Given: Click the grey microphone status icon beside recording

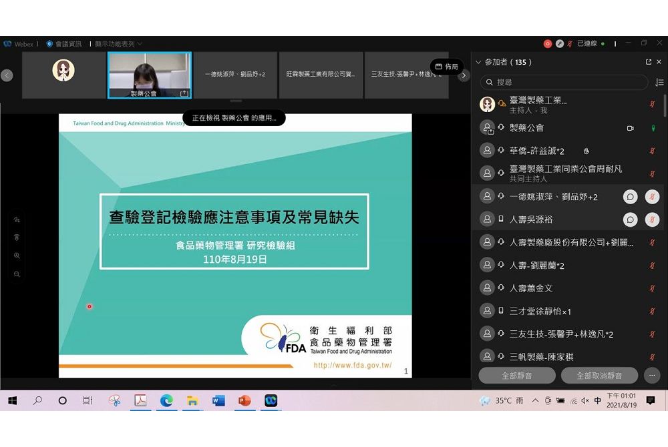Looking at the screenshot, I should [560, 44].
